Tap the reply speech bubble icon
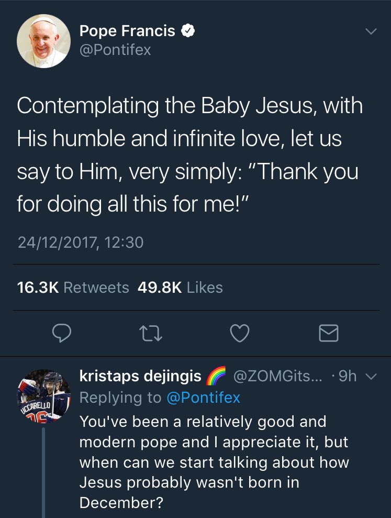 pos(62,333)
